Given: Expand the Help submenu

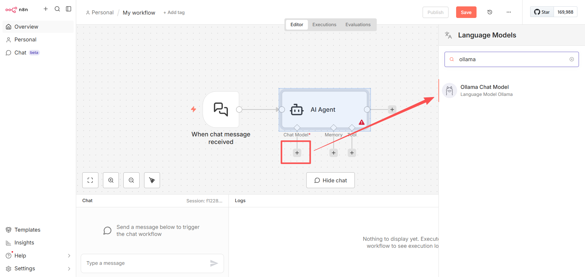Looking at the screenshot, I should coord(69,256).
